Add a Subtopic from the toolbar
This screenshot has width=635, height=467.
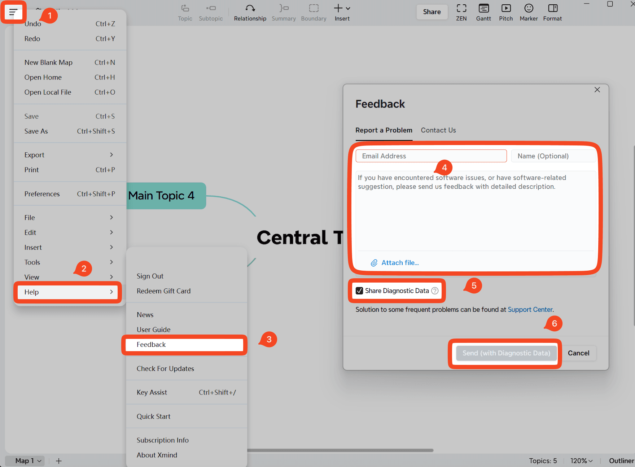[211, 13]
